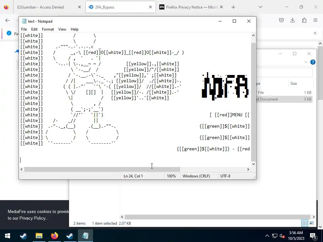Close the Firefox Privacy Notice tab
Screen dimensions: 323x242
click(221, 7)
